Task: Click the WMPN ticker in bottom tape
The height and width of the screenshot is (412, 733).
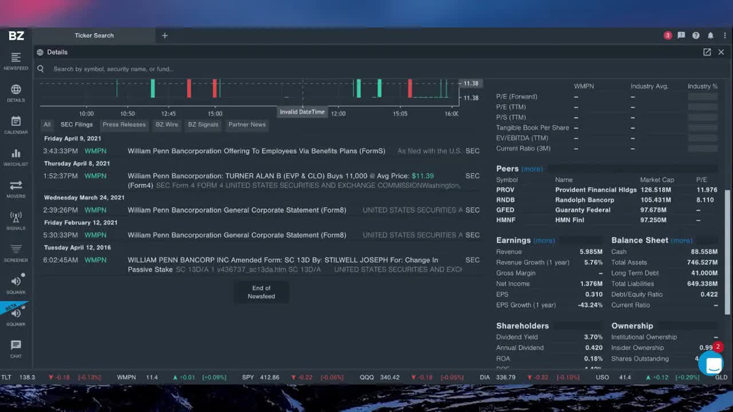Action: (x=127, y=378)
